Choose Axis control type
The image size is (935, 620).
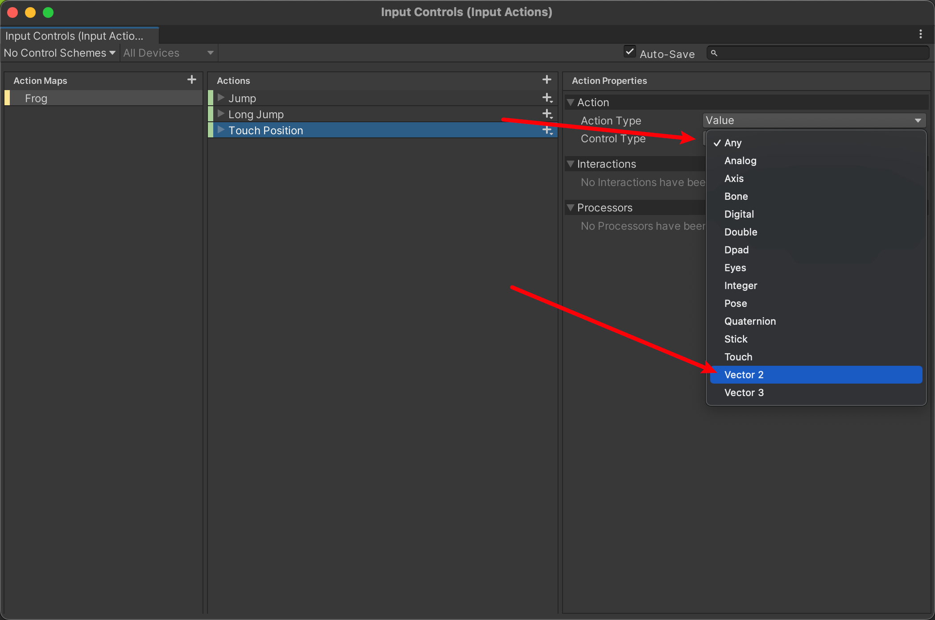click(x=816, y=178)
